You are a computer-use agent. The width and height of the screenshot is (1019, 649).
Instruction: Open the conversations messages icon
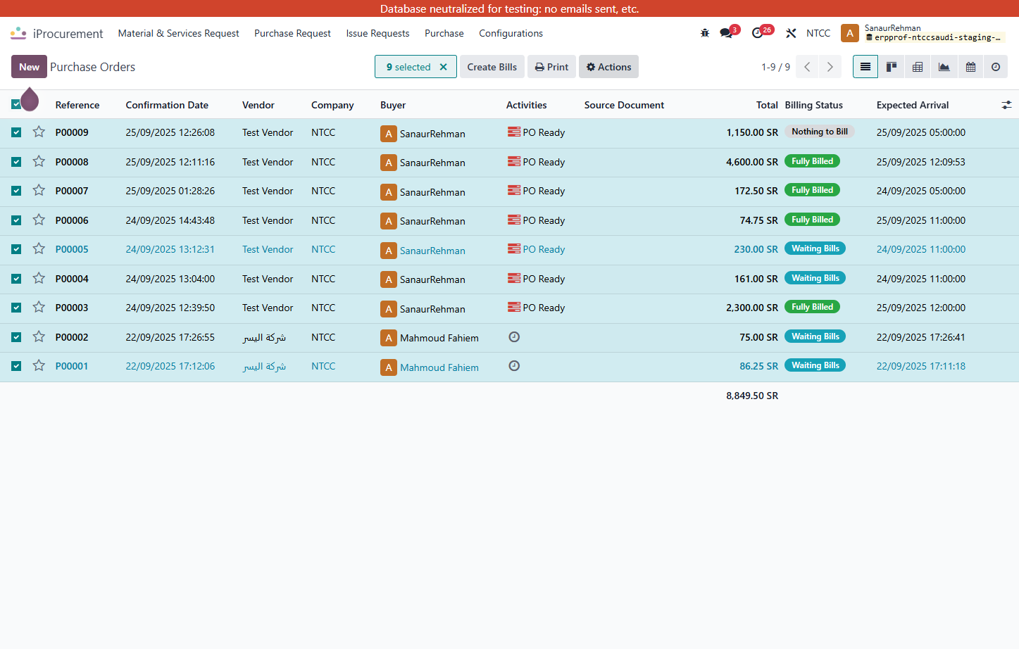(726, 33)
